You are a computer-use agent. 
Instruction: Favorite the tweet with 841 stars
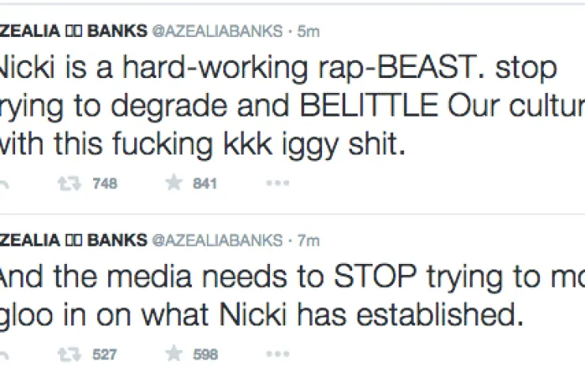tap(173, 184)
